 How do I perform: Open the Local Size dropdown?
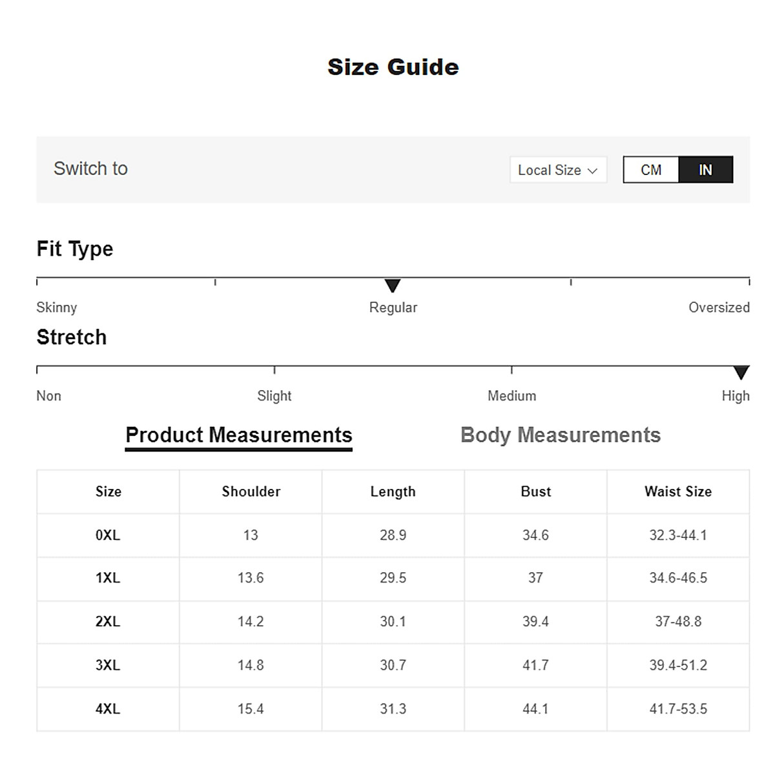coord(558,170)
